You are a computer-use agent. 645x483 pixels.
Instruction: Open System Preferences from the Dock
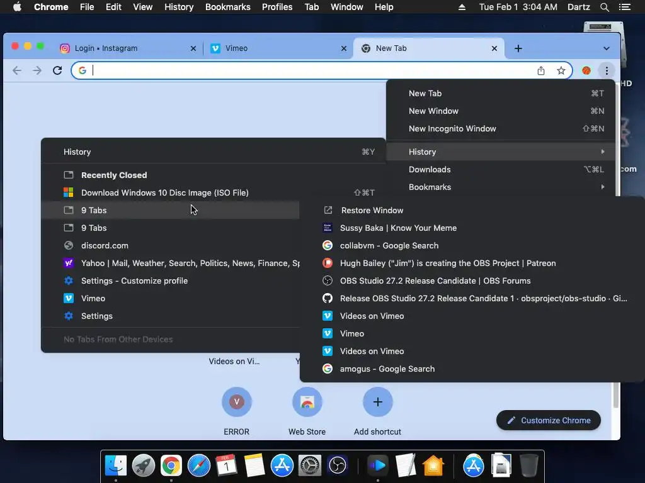coord(309,465)
